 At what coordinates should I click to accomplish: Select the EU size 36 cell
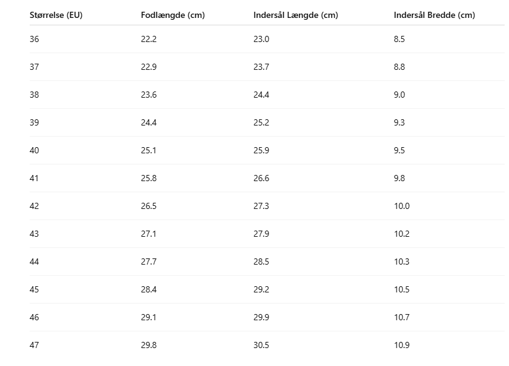click(34, 39)
